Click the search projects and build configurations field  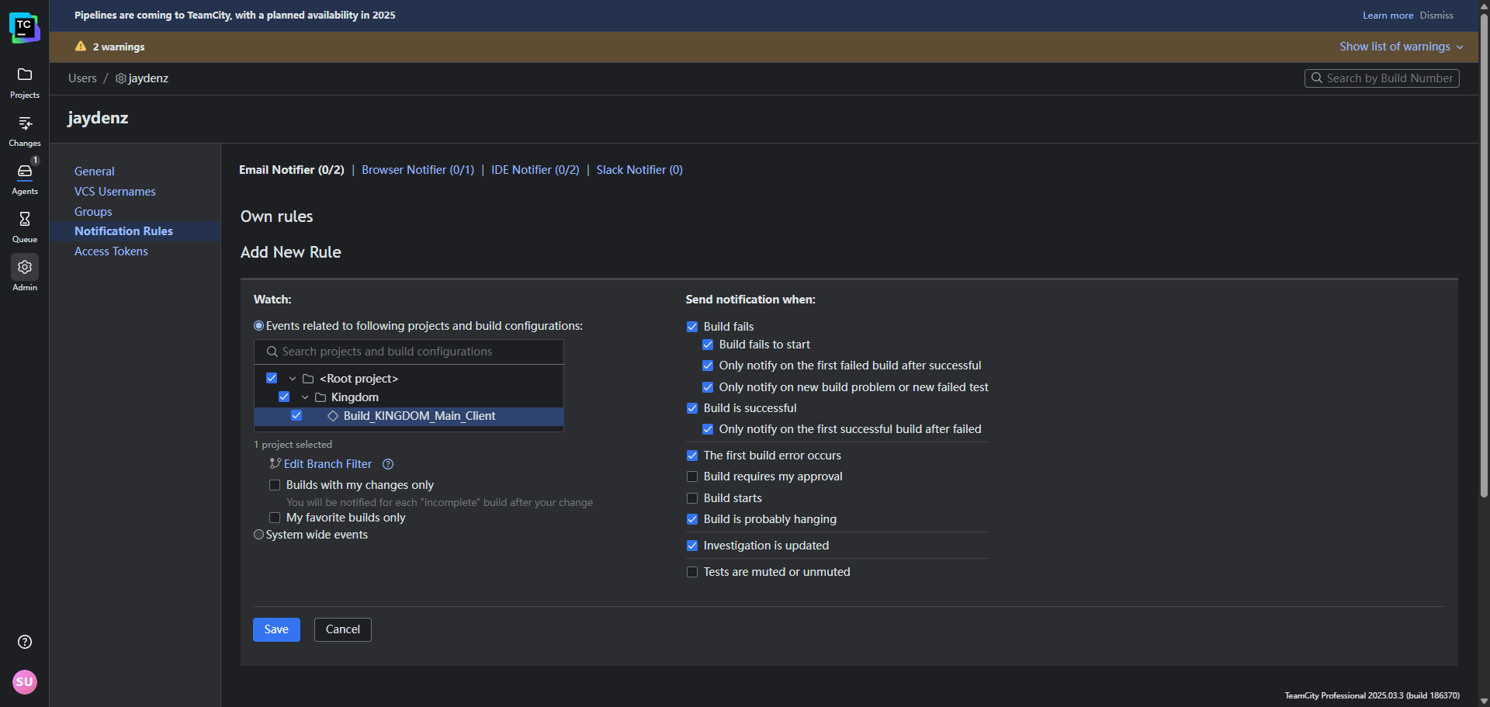point(409,352)
